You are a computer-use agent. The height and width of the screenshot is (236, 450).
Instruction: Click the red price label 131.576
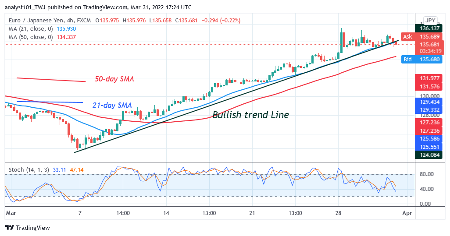coord(429,87)
